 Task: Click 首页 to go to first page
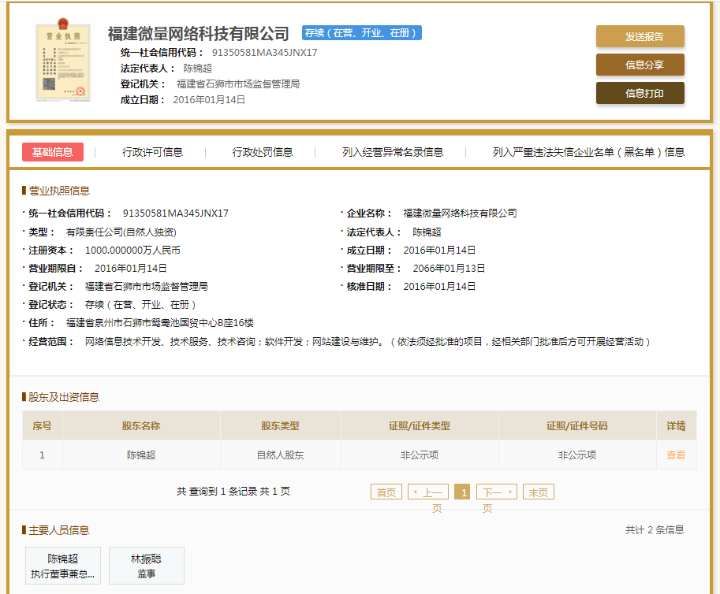[x=385, y=492]
